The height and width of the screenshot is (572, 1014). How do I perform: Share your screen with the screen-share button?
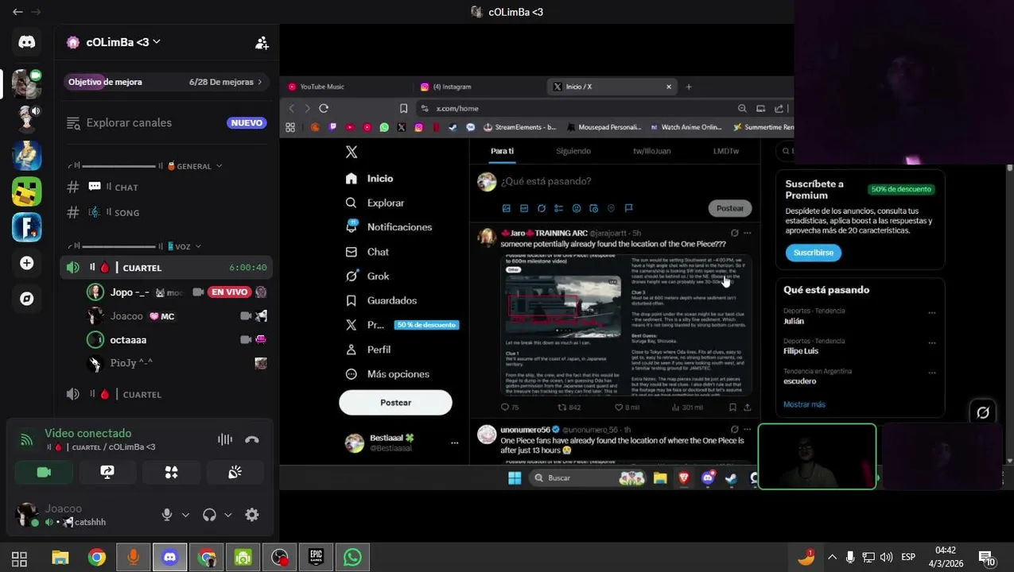click(107, 472)
